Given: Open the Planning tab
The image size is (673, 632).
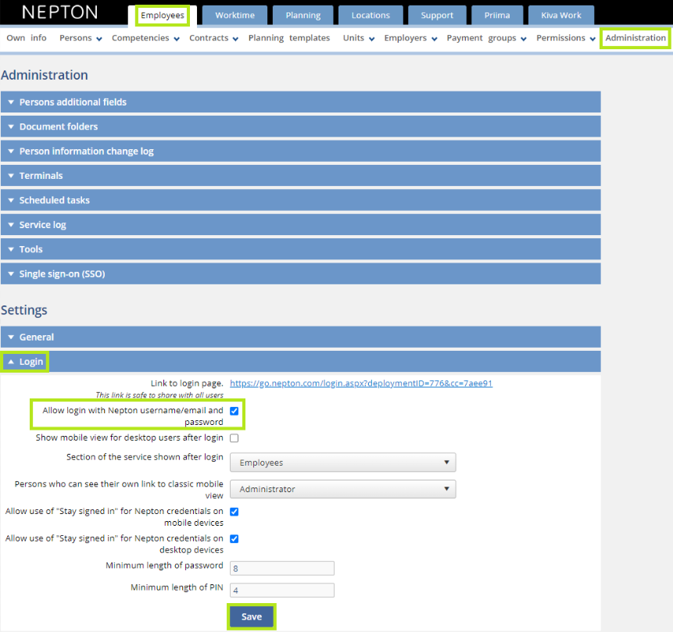Looking at the screenshot, I should tap(303, 16).
